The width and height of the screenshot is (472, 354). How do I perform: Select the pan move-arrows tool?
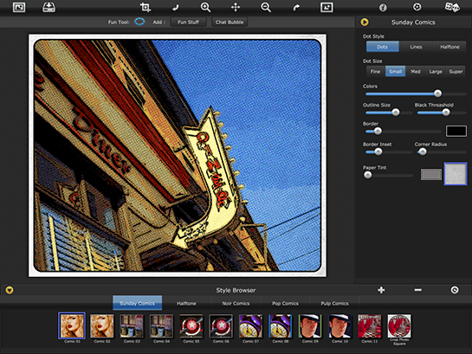coord(236,7)
